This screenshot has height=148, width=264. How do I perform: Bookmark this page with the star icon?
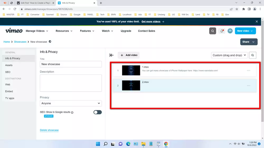coord(237,9)
